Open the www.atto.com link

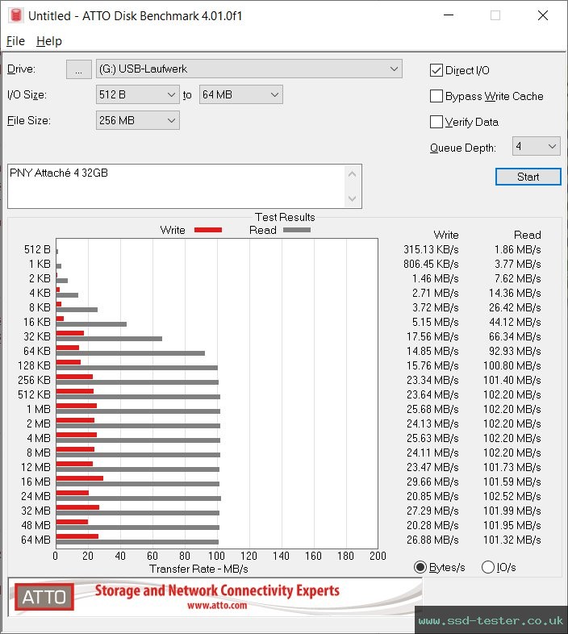pyautogui.click(x=217, y=605)
